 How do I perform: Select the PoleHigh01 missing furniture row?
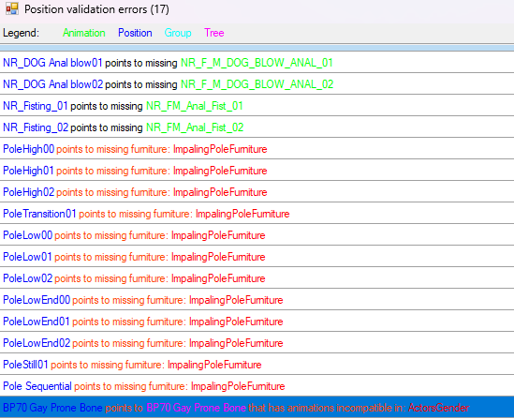pos(257,171)
